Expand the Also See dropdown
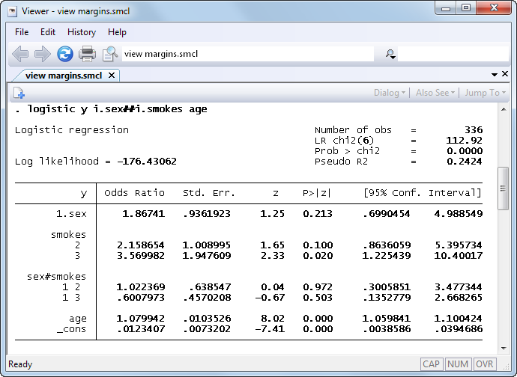517x377 pixels. [435, 93]
